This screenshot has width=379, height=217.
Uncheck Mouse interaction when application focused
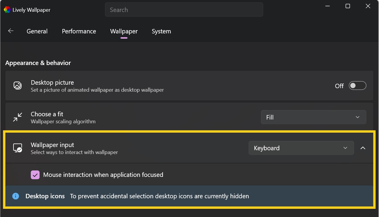pyautogui.click(x=35, y=175)
